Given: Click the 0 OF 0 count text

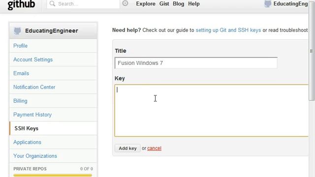Looking at the screenshot, I should 87,169.
